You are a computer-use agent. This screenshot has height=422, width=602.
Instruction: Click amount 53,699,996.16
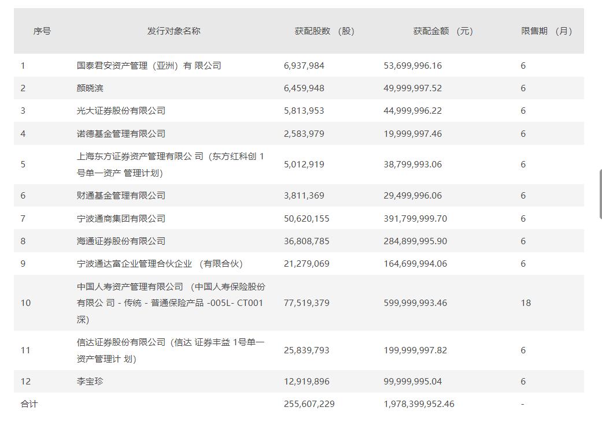click(x=413, y=66)
